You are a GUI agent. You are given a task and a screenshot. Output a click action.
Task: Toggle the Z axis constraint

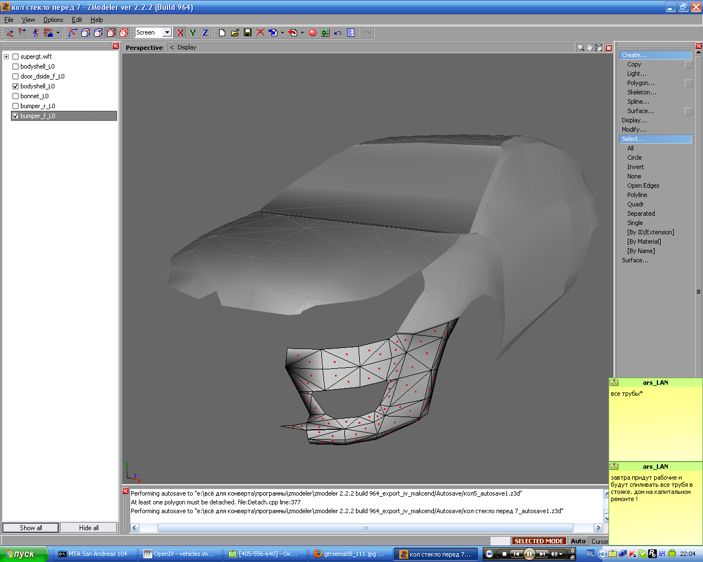[205, 33]
